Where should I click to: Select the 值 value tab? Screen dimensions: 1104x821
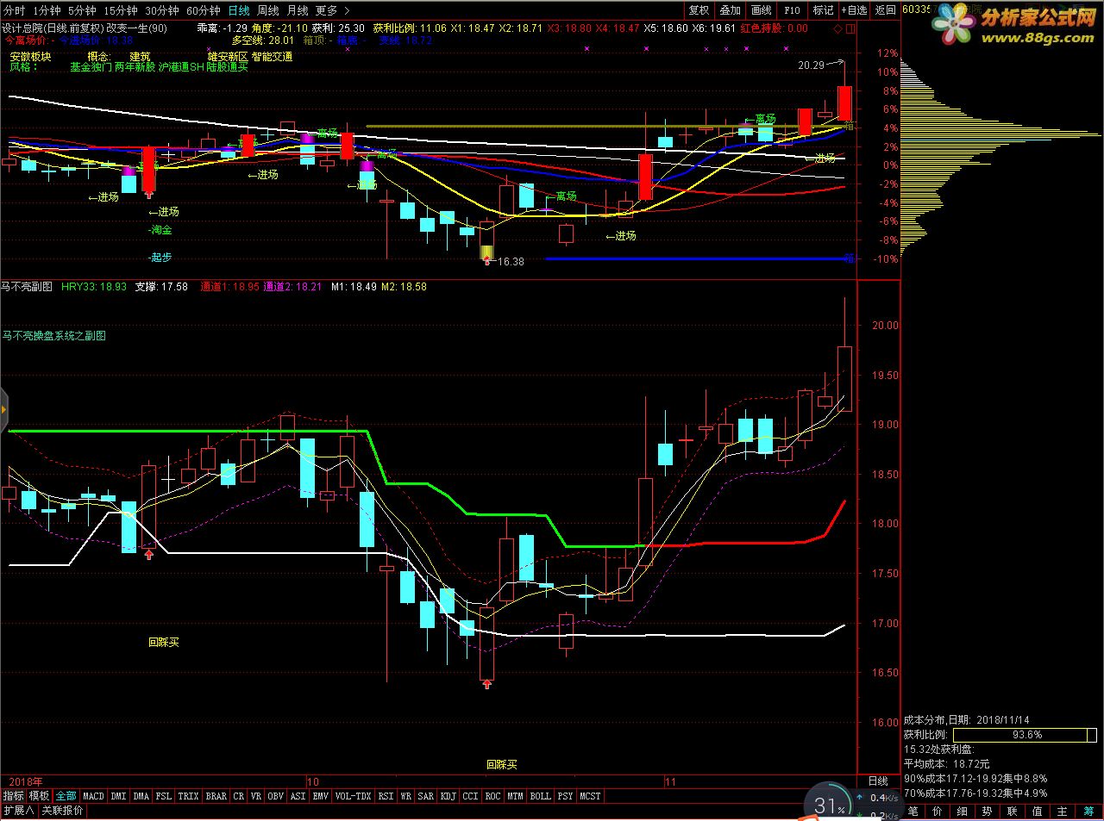[x=1038, y=812]
